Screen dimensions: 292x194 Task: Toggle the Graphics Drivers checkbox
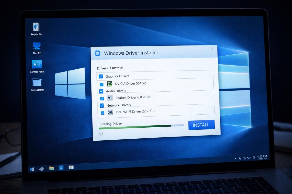point(101,76)
